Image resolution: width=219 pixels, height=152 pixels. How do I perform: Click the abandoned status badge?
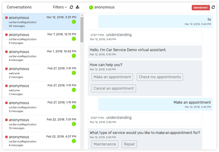tap(200, 8)
